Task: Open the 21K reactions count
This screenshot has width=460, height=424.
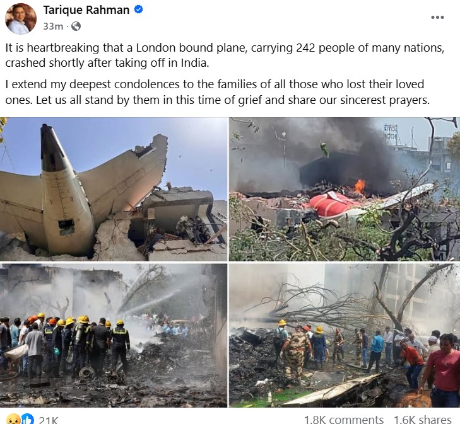Action: (x=49, y=420)
